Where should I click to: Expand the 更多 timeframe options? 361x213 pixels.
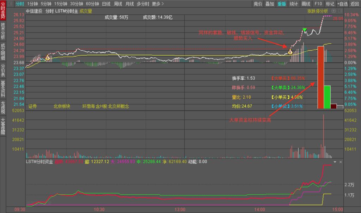click(x=158, y=4)
